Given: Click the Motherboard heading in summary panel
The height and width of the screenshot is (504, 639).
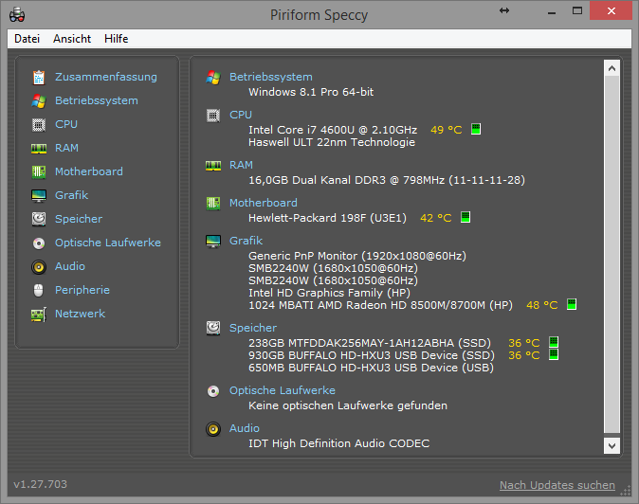Looking at the screenshot, I should 264,203.
